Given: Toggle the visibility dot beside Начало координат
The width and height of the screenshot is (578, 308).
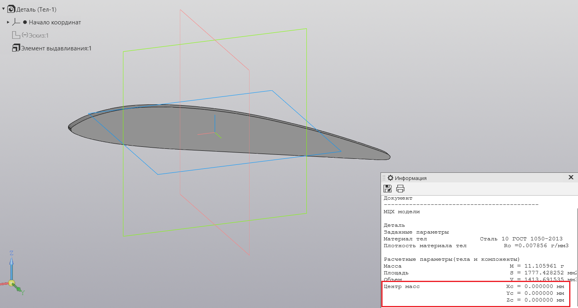Looking at the screenshot, I should pyautogui.click(x=25, y=22).
